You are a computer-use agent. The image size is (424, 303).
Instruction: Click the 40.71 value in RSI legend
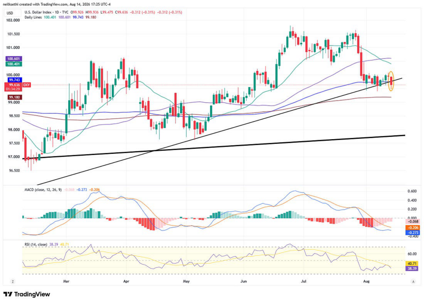(64, 244)
